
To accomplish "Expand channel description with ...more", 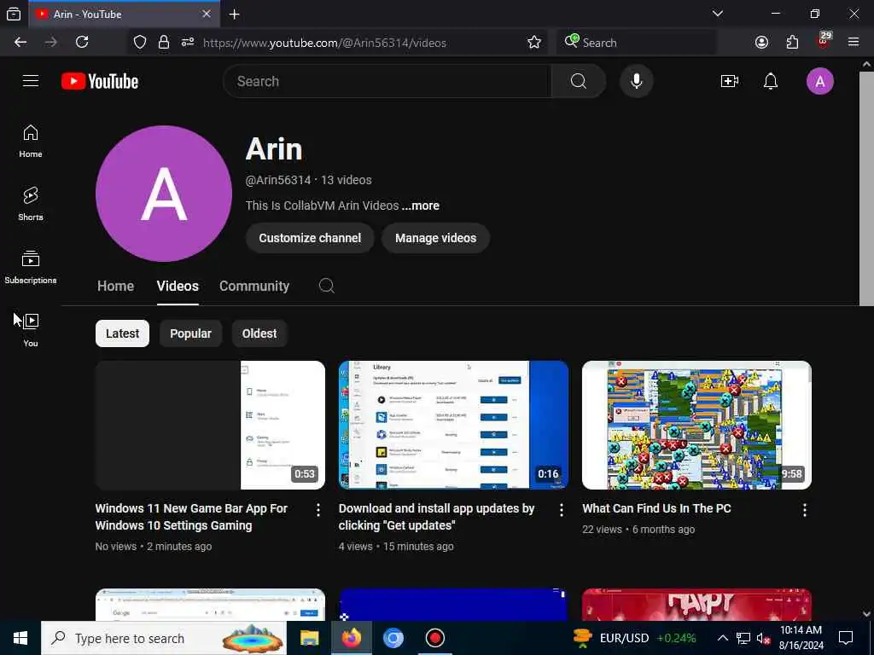I will [421, 206].
